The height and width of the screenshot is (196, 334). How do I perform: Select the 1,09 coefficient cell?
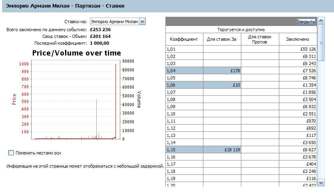(184, 107)
